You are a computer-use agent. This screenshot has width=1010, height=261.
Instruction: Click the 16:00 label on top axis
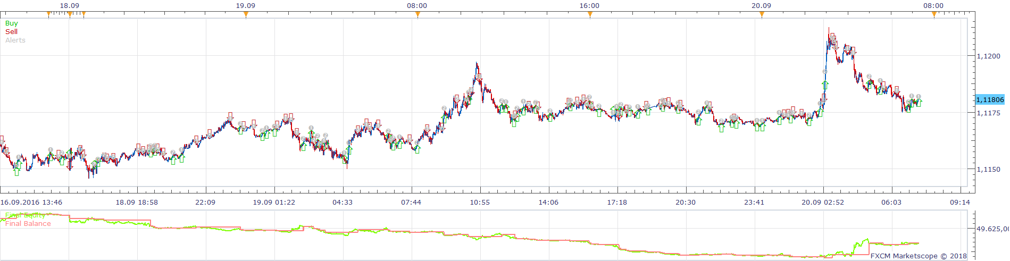click(589, 6)
